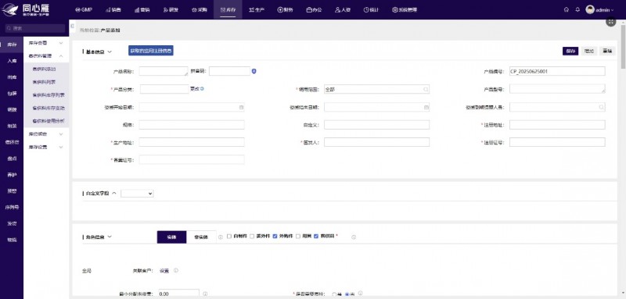Open the 统计 top menu
This screenshot has width=626, height=299.
(371, 9)
